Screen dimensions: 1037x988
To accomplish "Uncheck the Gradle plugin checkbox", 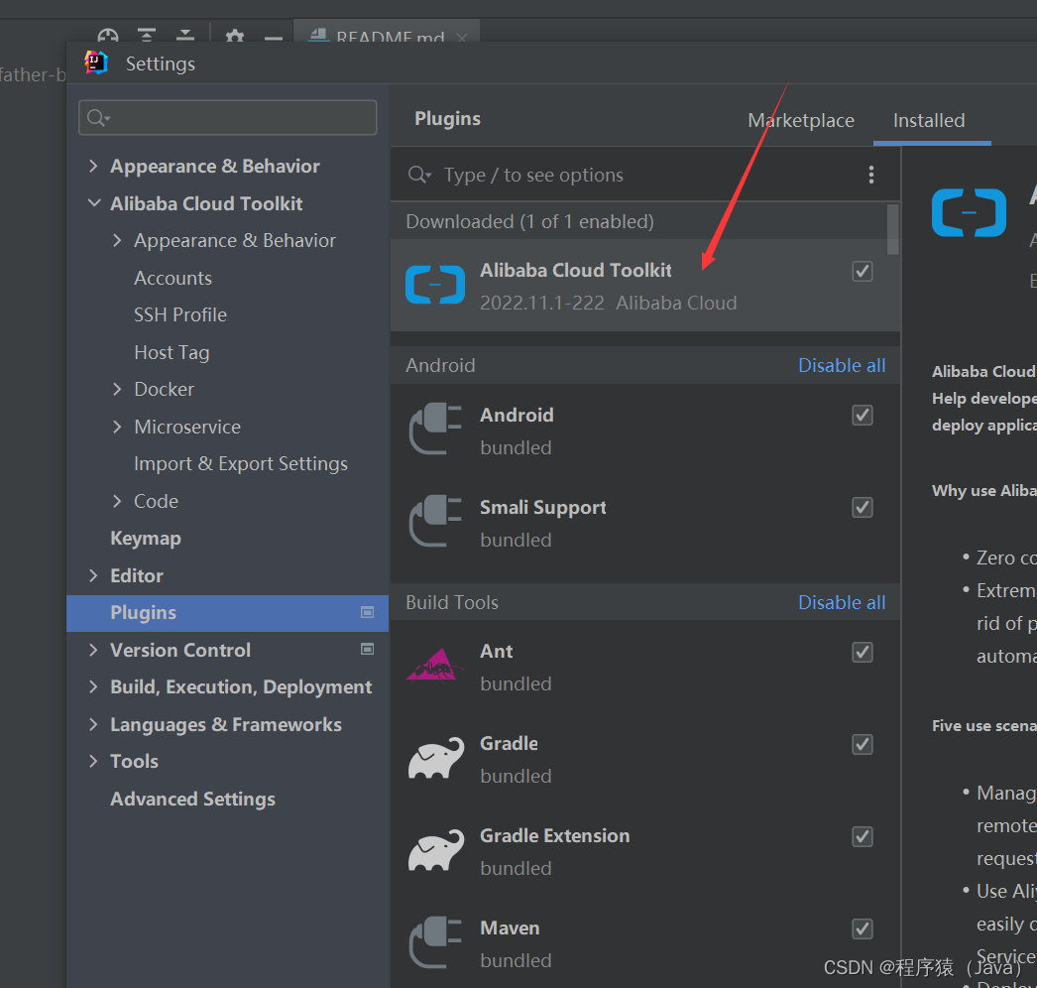I will 862,745.
